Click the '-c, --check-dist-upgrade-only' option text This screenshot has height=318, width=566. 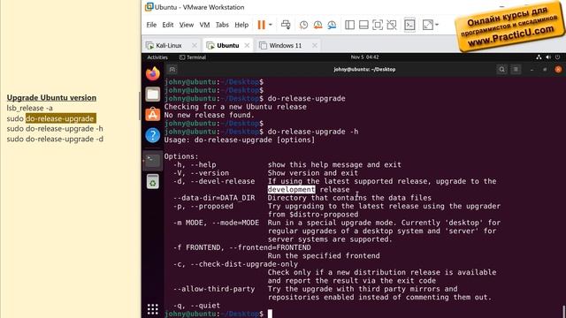pyautogui.click(x=236, y=264)
